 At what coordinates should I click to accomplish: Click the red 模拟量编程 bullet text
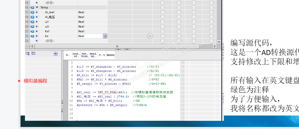coord(35,81)
